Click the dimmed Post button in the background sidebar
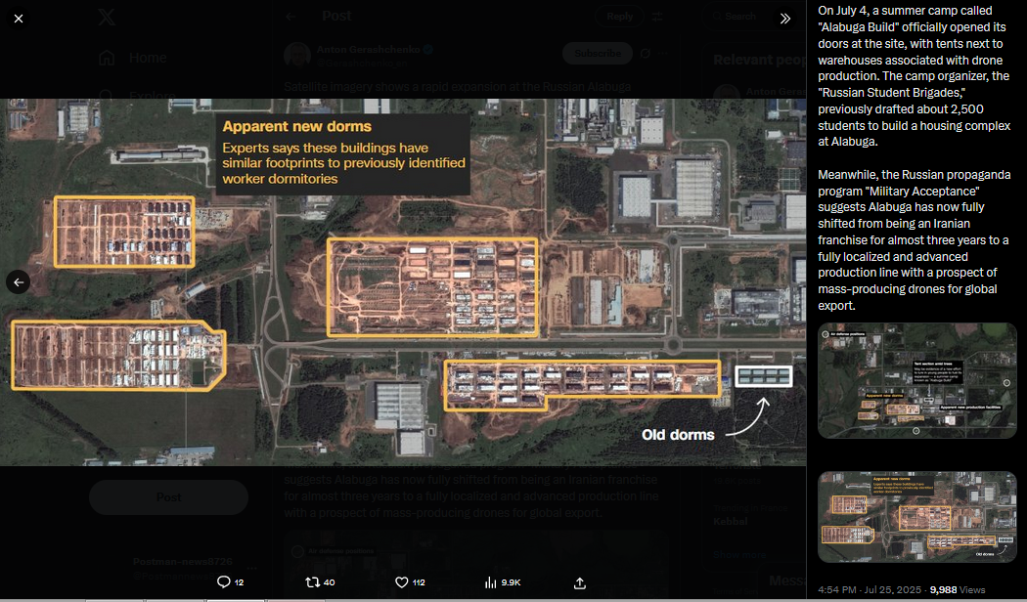This screenshot has height=602, width=1027. 168,497
